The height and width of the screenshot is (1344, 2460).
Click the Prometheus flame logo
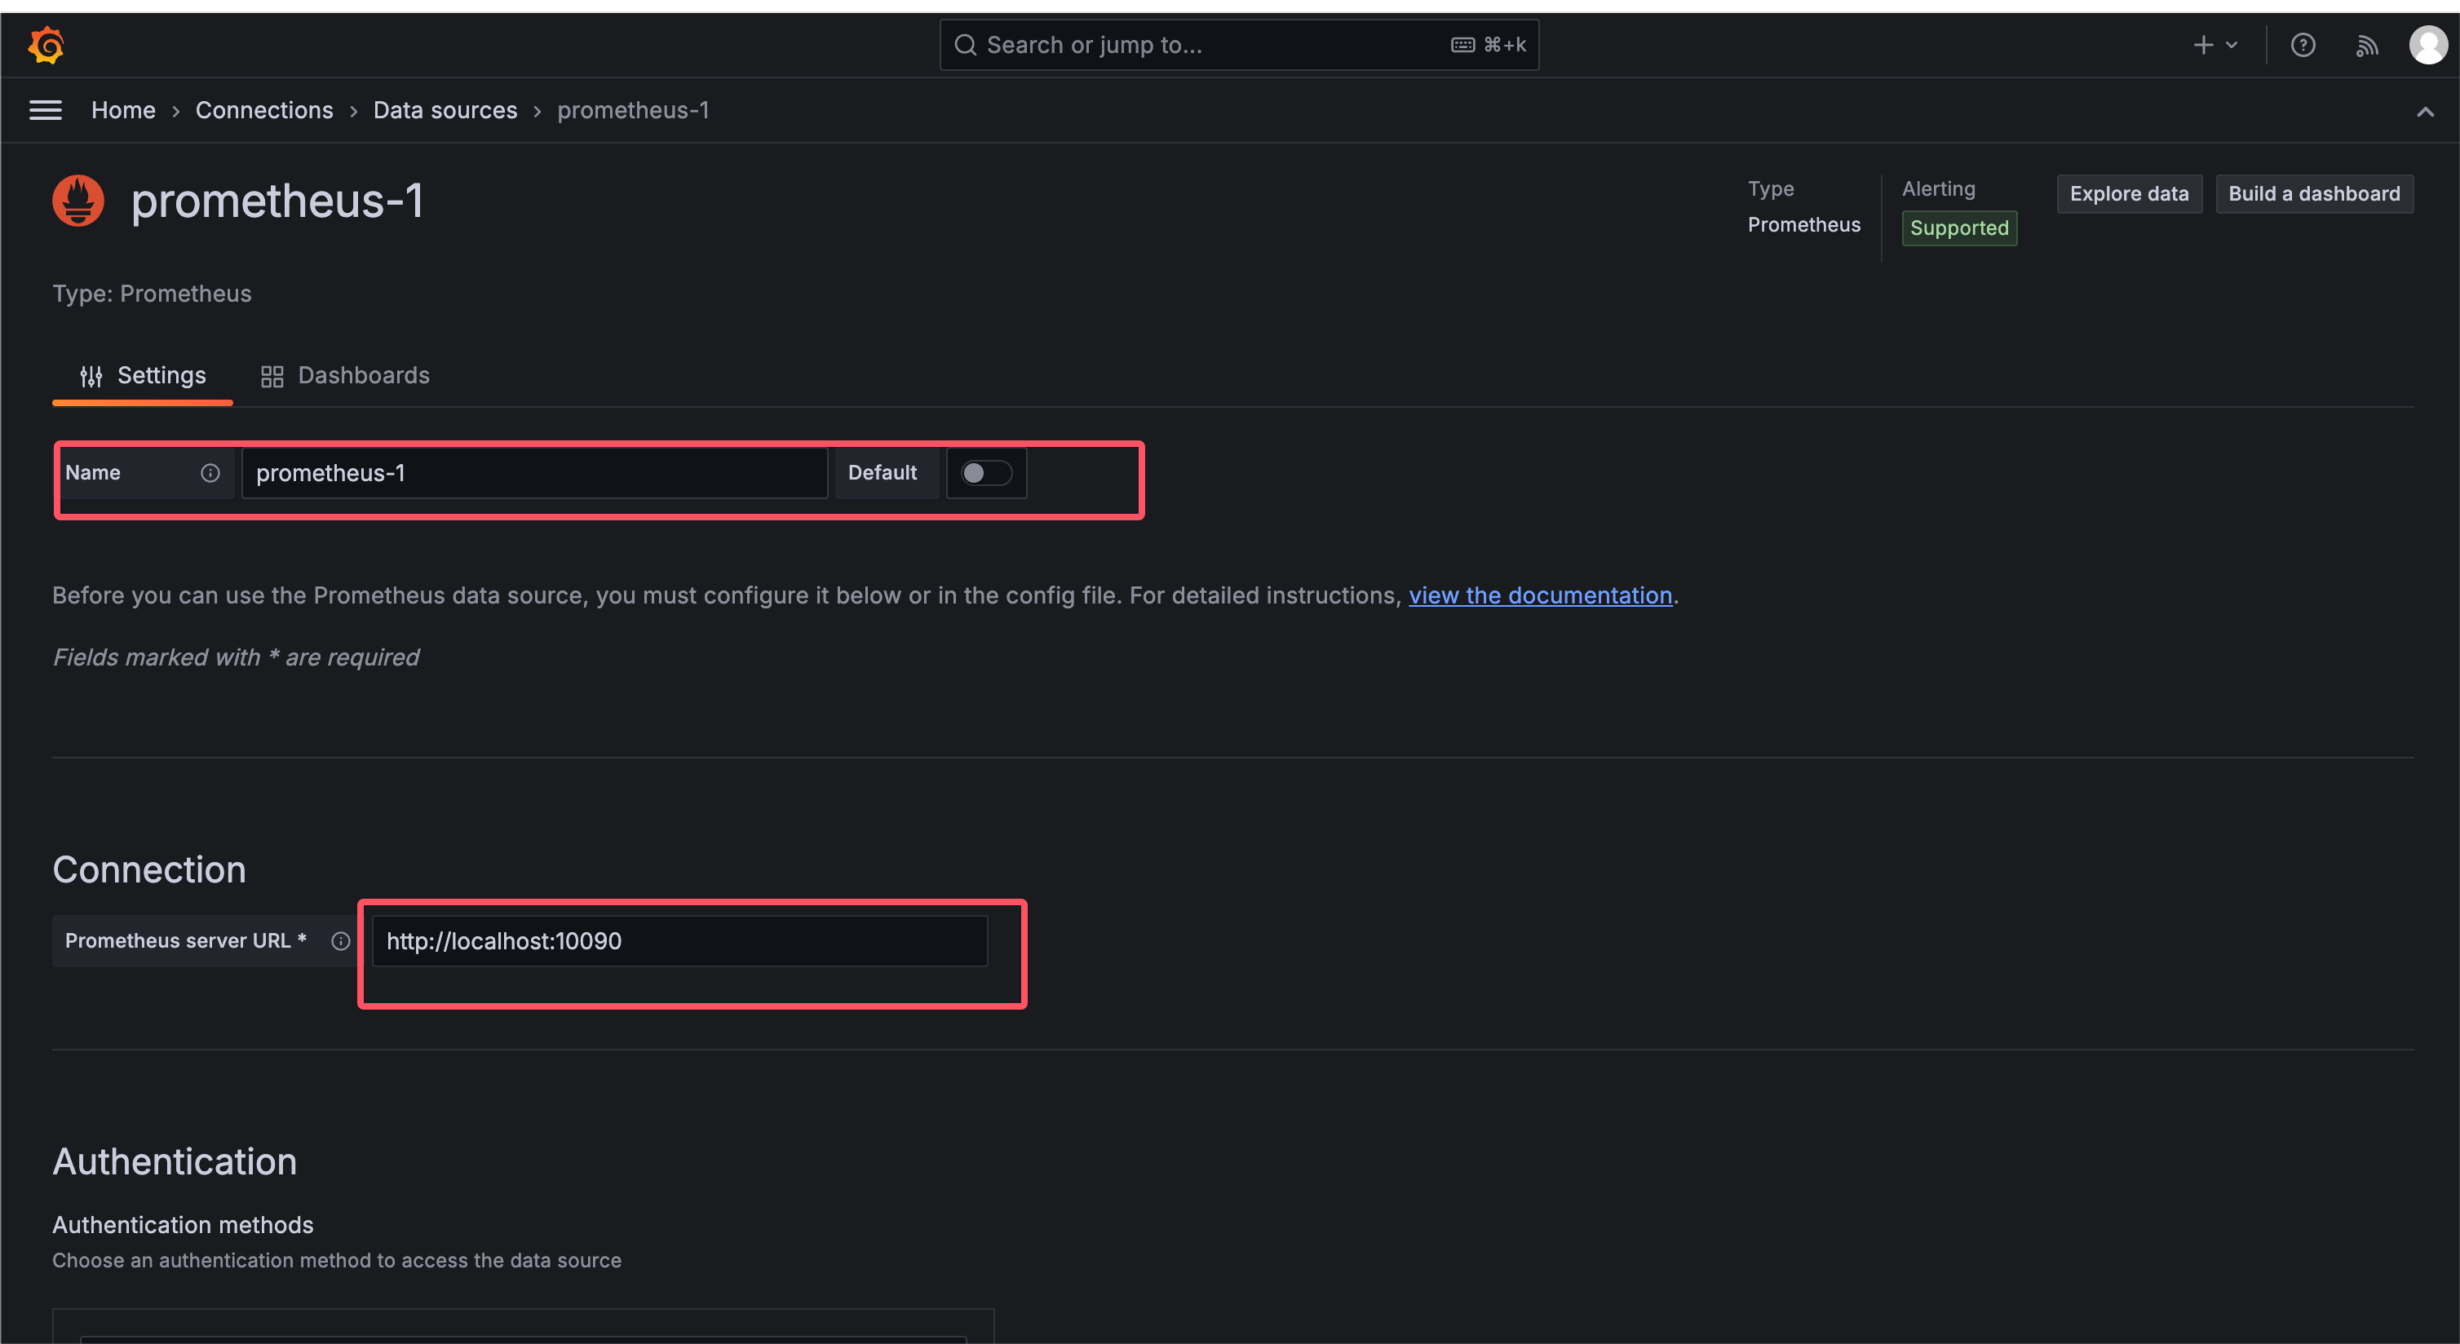pyautogui.click(x=78, y=201)
